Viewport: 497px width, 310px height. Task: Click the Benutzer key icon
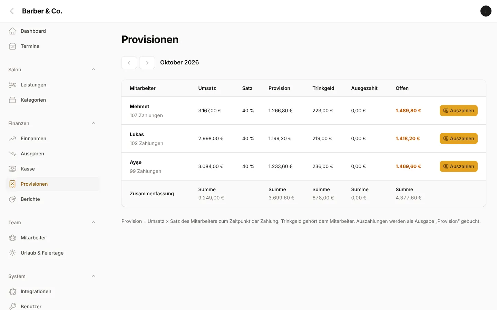point(12,307)
